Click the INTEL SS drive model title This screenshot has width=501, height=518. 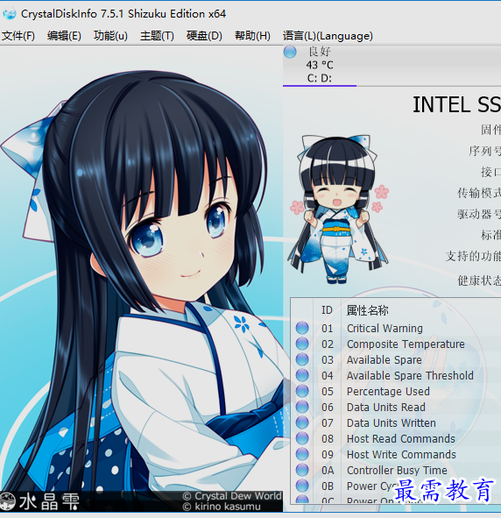click(x=457, y=104)
